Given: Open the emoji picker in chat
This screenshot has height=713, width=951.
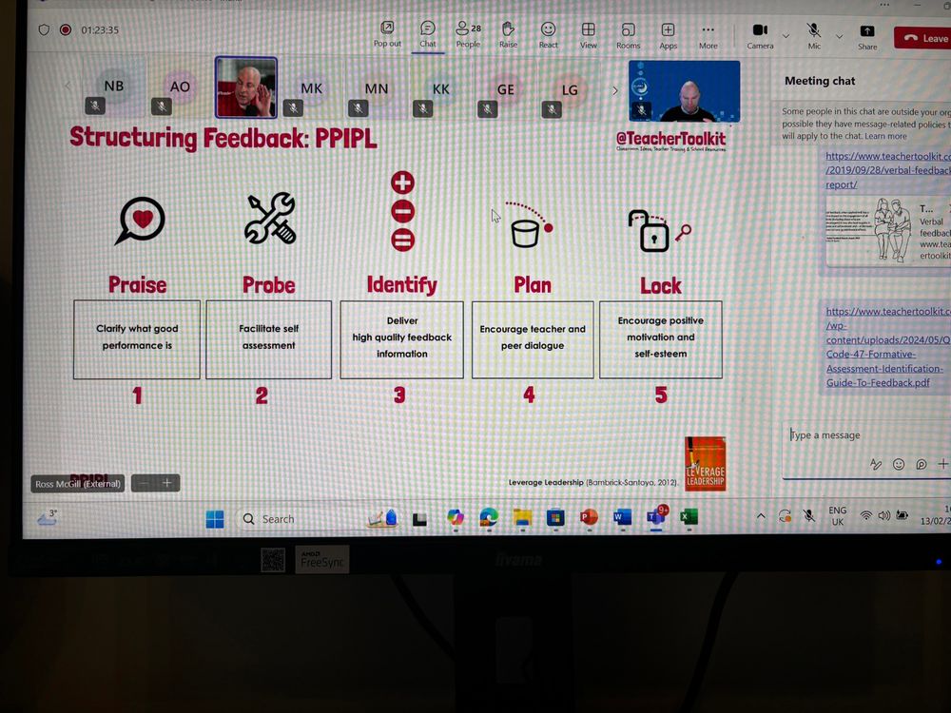Looking at the screenshot, I should coord(899,465).
